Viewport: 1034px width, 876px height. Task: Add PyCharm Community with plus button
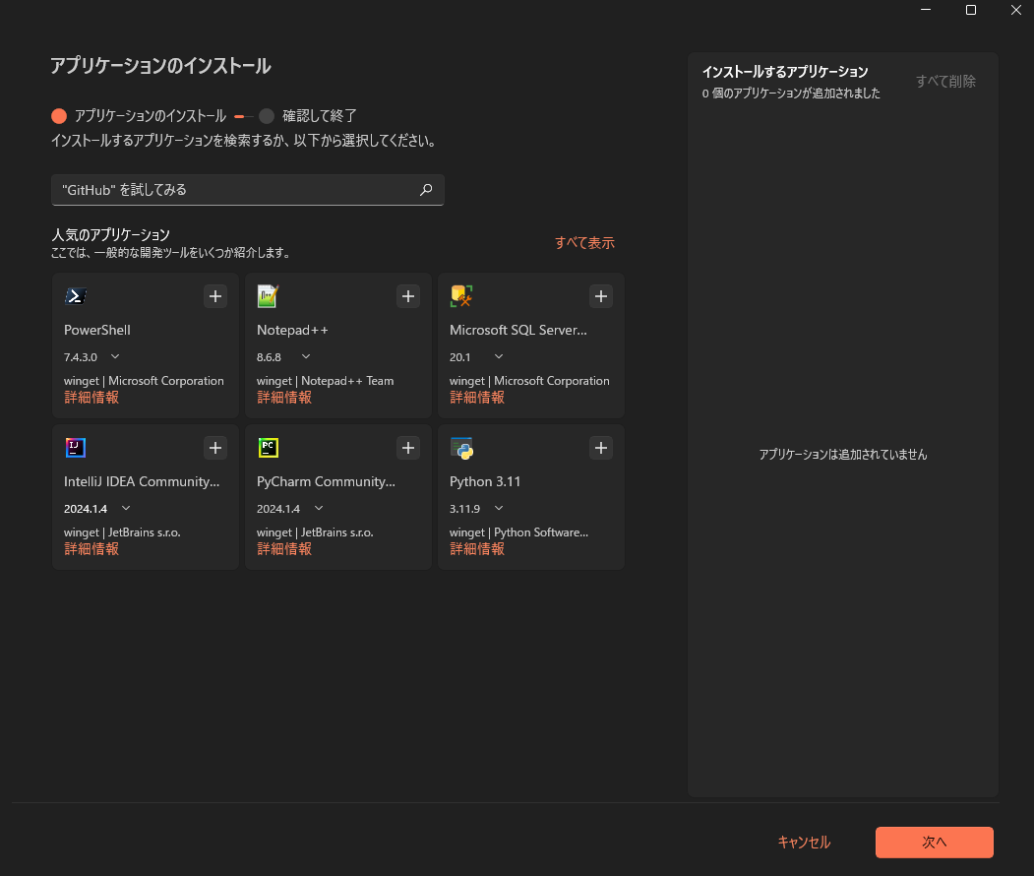coord(408,448)
